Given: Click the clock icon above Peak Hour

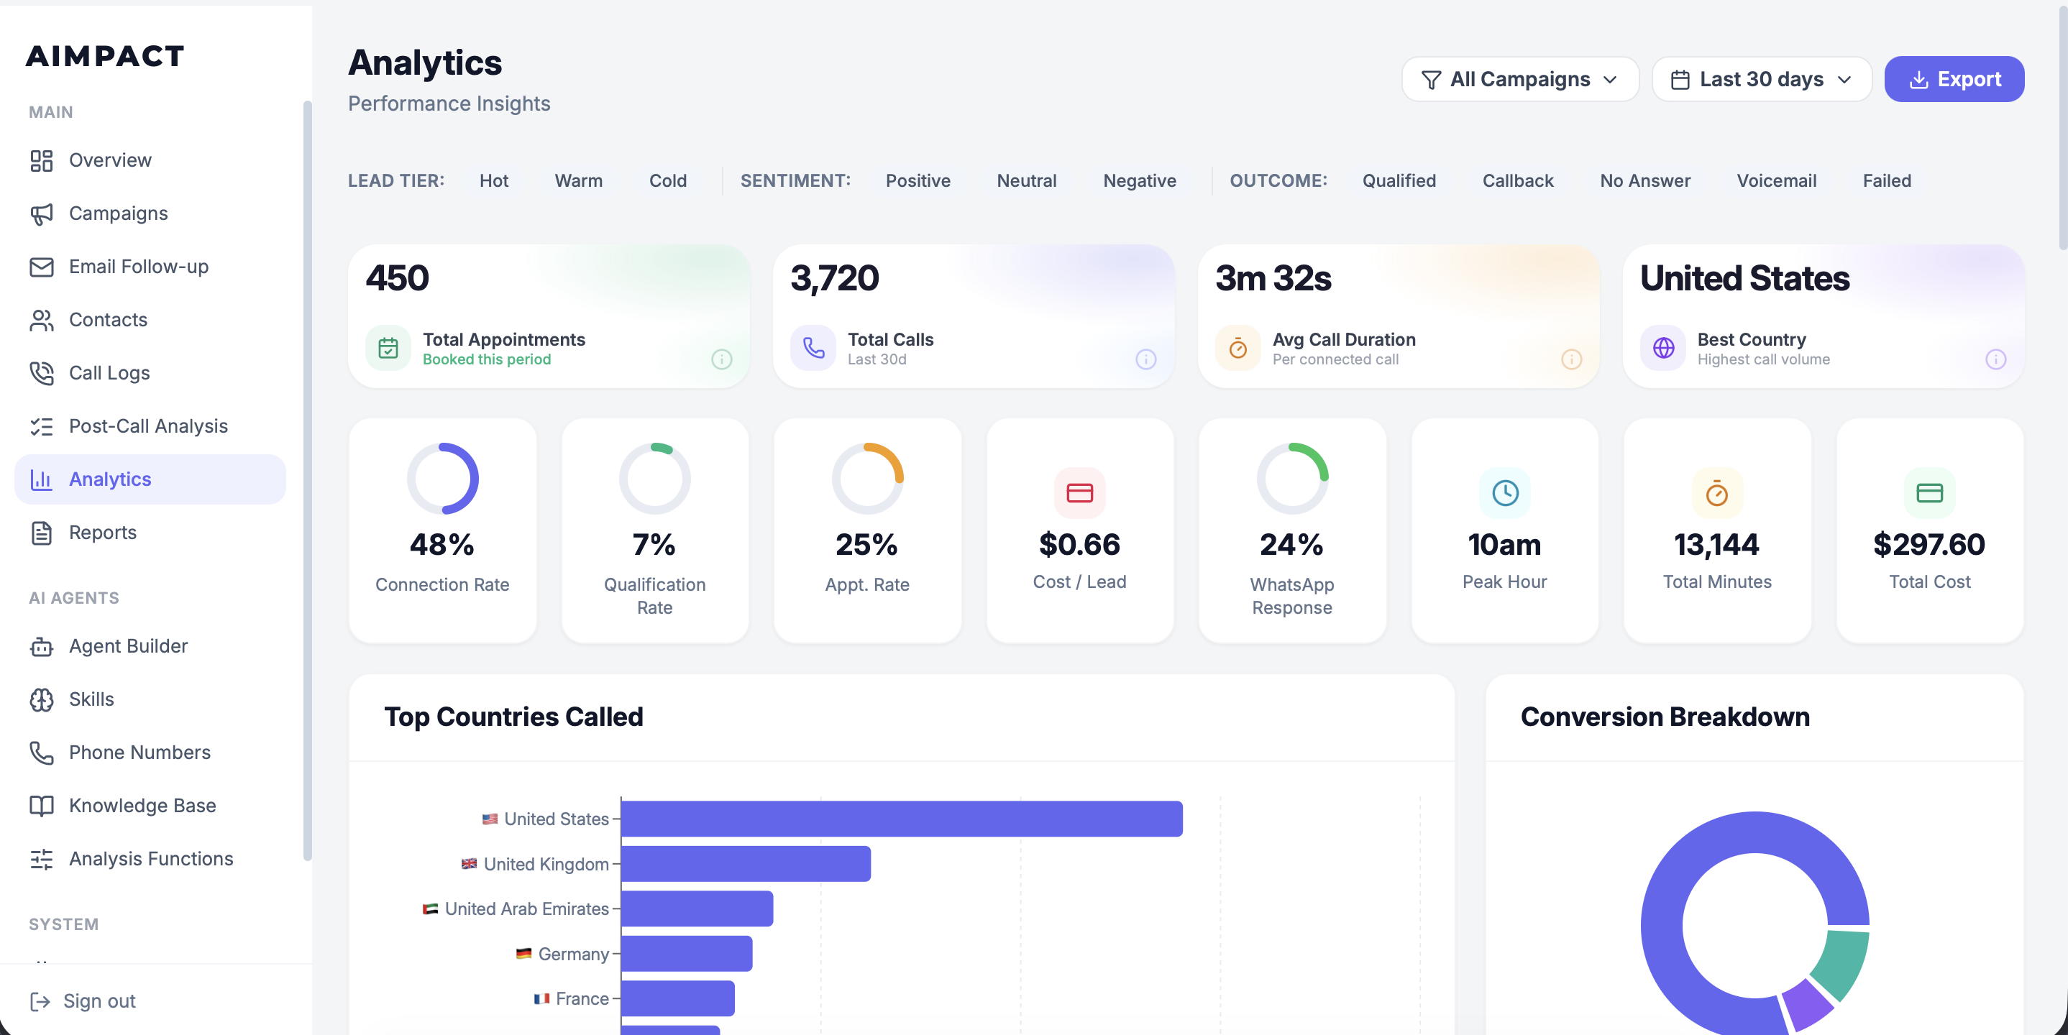Looking at the screenshot, I should tap(1505, 492).
